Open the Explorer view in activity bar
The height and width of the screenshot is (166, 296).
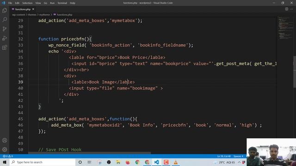coord(5,10)
